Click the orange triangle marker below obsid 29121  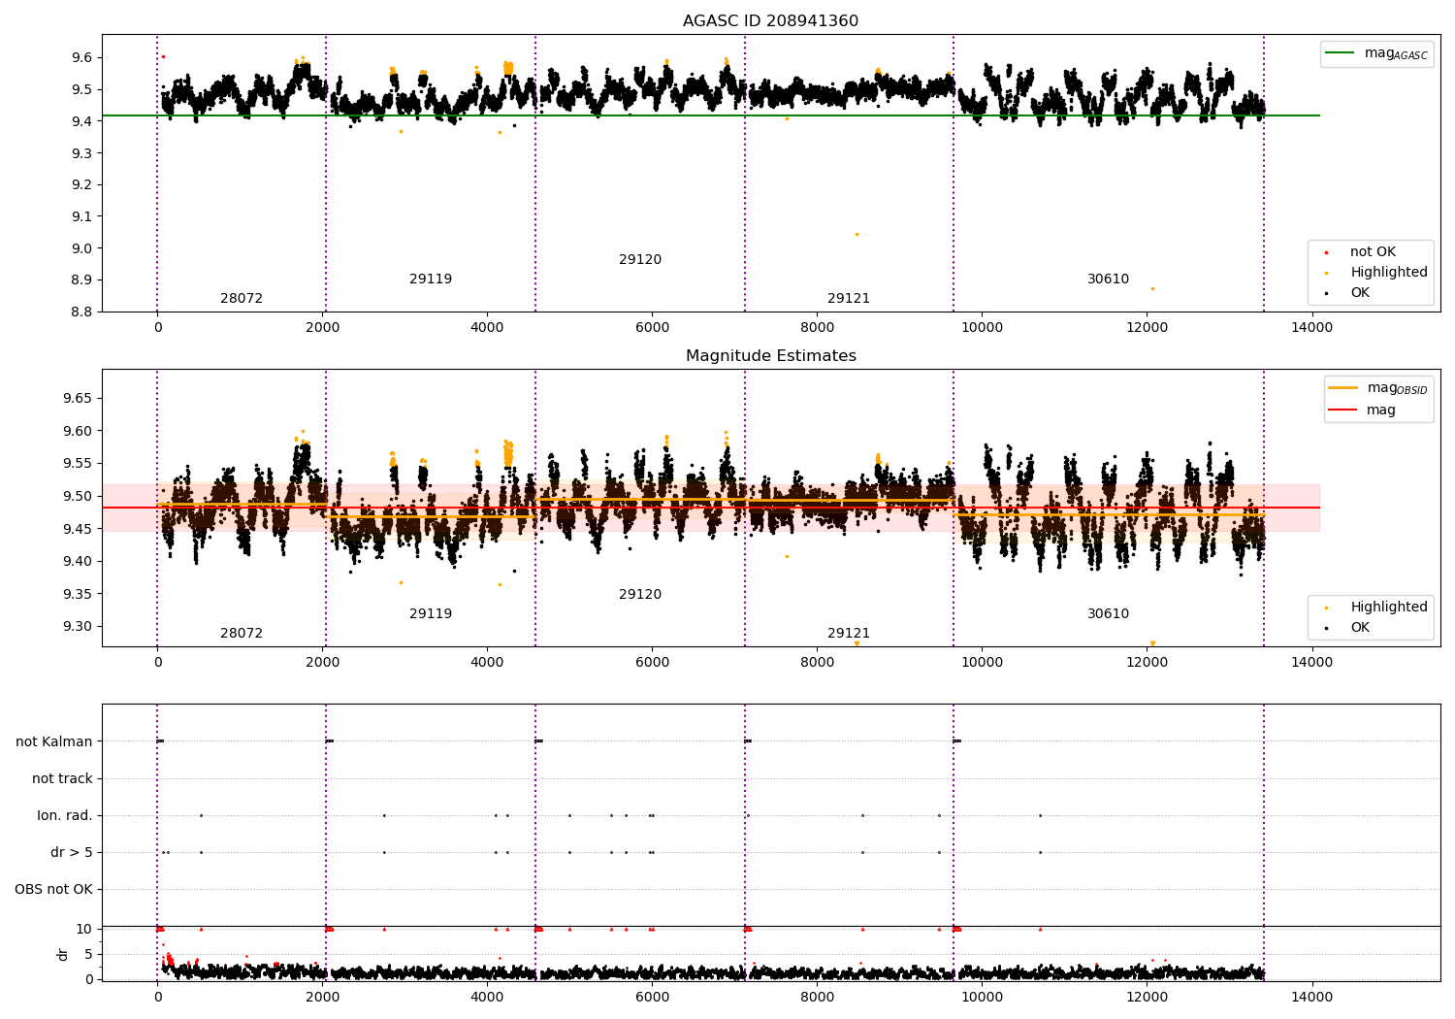(x=857, y=643)
